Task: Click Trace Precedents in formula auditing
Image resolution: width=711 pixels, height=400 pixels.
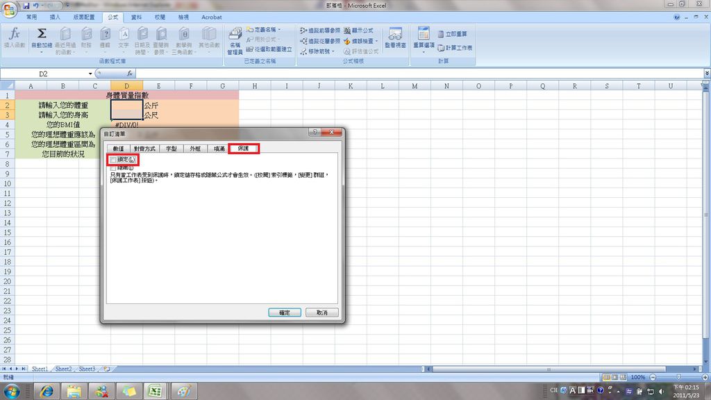Action: pyautogui.click(x=319, y=31)
